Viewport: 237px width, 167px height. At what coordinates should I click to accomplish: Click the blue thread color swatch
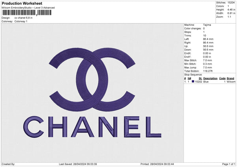[193, 82]
